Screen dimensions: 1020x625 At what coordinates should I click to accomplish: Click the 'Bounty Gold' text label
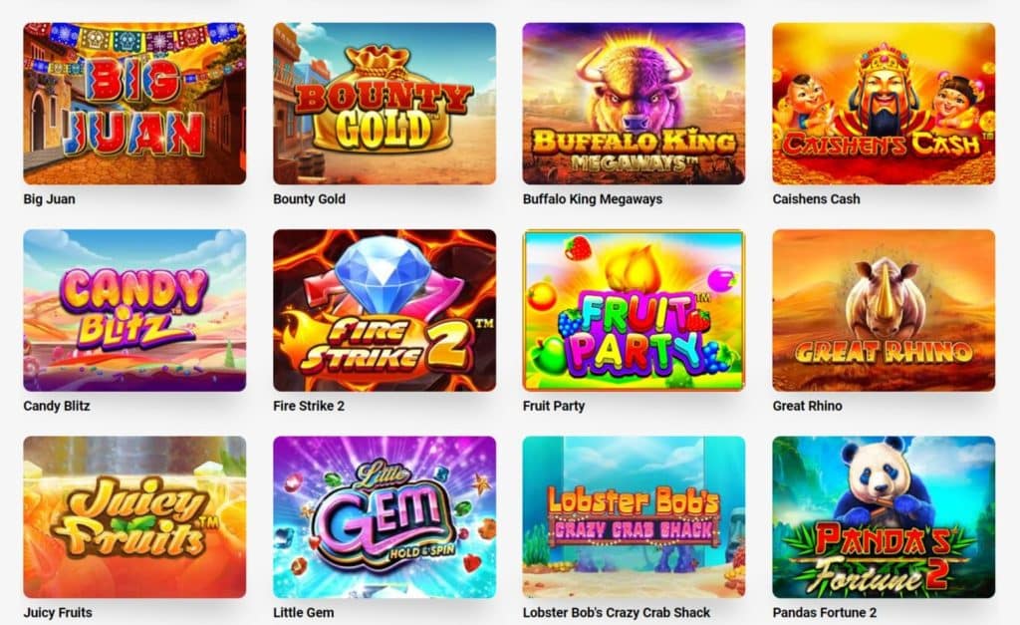309,199
